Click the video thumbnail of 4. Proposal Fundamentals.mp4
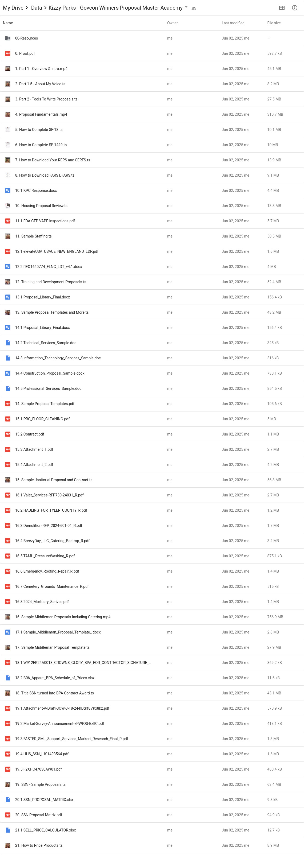 8,115
